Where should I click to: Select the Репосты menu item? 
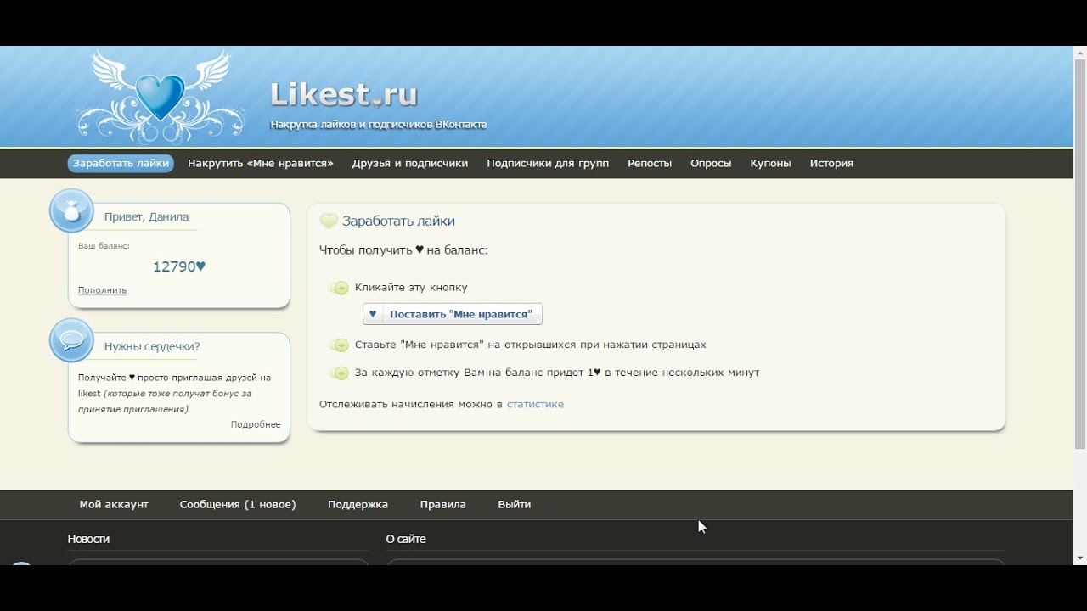pyautogui.click(x=650, y=164)
